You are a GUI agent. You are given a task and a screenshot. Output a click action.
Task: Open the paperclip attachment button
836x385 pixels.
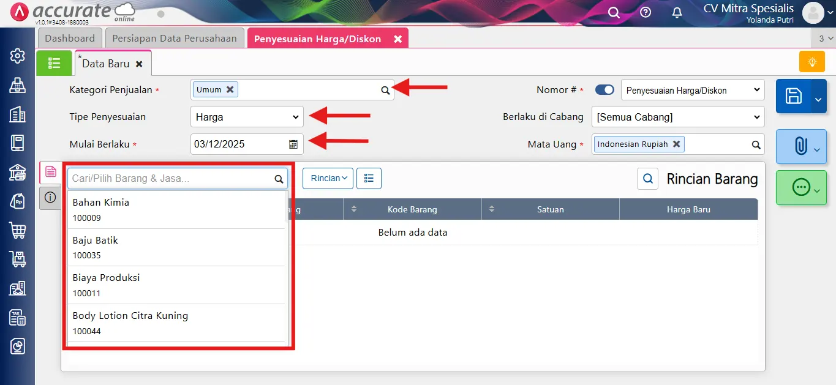[x=800, y=146]
